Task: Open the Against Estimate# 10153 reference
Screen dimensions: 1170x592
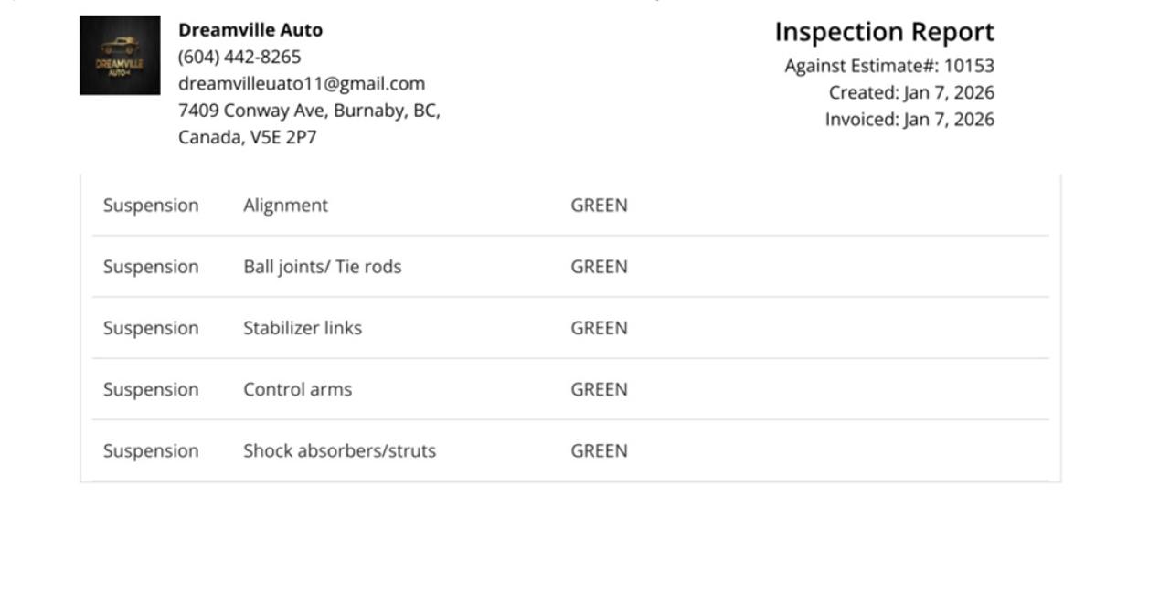Action: pos(888,66)
